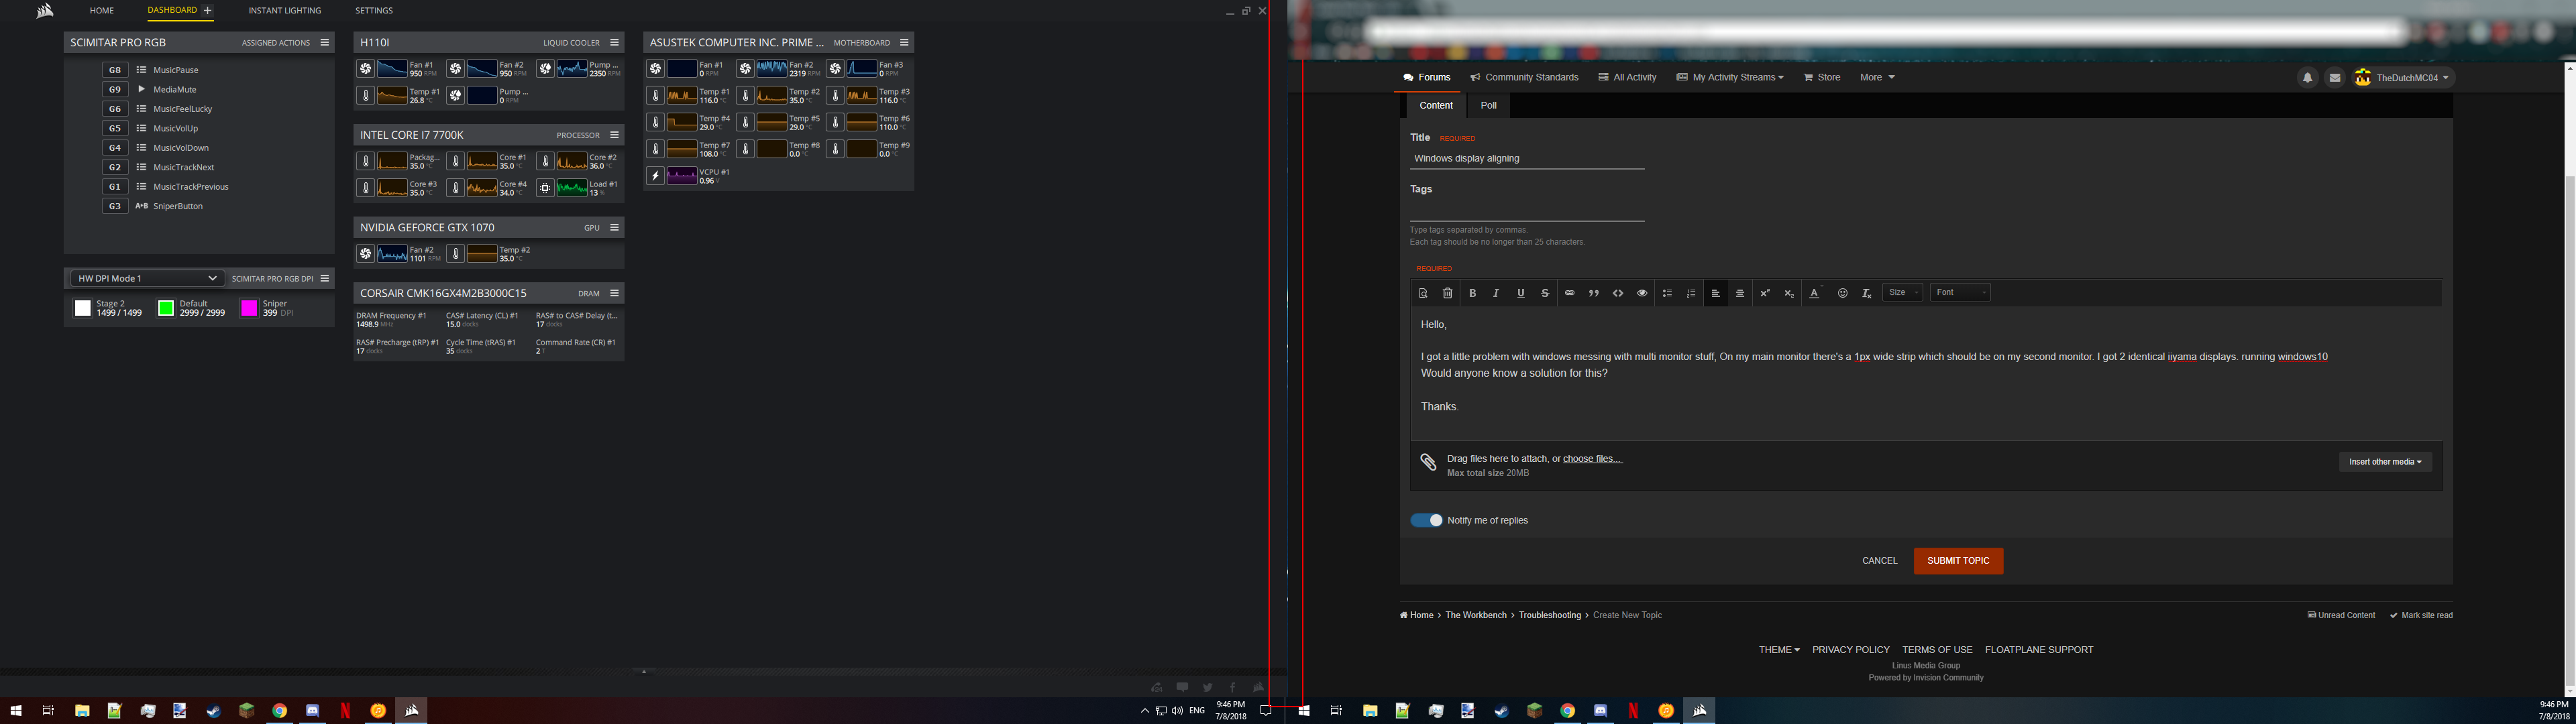
Task: Insert a link with the chain icon
Action: click(x=1569, y=293)
